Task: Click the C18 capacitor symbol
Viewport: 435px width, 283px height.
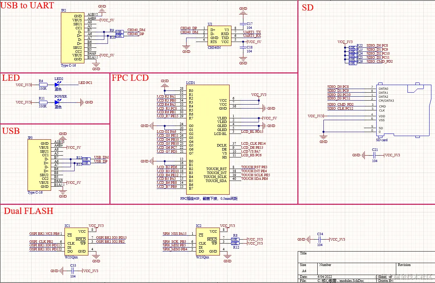Action: 243,47
